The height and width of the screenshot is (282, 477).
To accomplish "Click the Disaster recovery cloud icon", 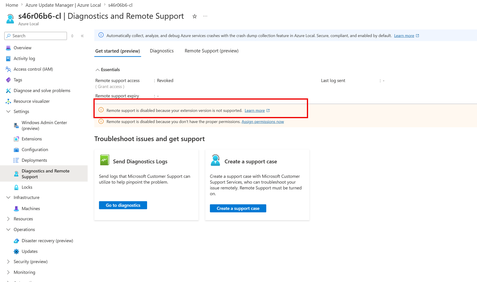I will (16, 241).
